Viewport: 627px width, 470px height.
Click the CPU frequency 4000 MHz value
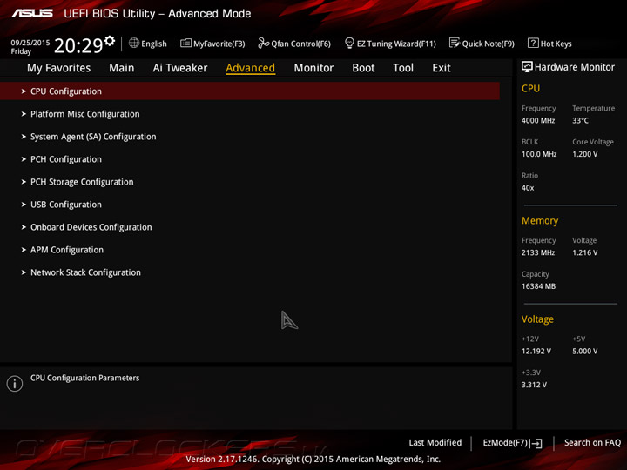click(x=538, y=121)
